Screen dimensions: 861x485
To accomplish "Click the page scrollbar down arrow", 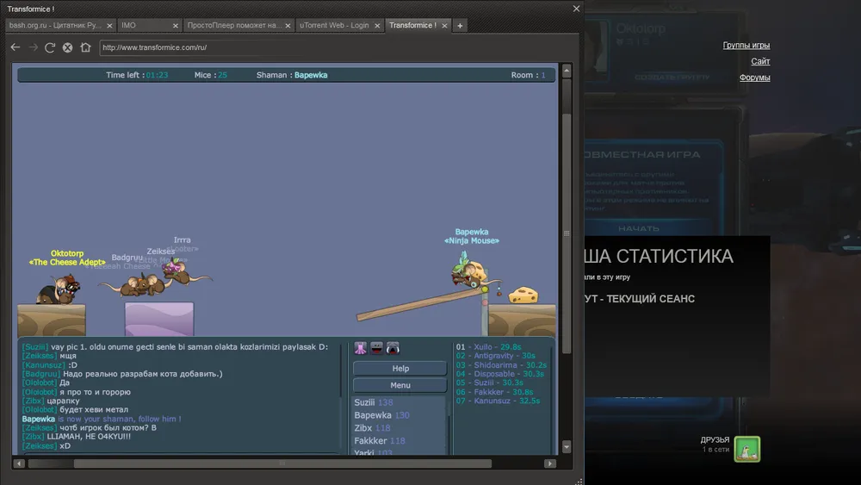I will (x=567, y=447).
